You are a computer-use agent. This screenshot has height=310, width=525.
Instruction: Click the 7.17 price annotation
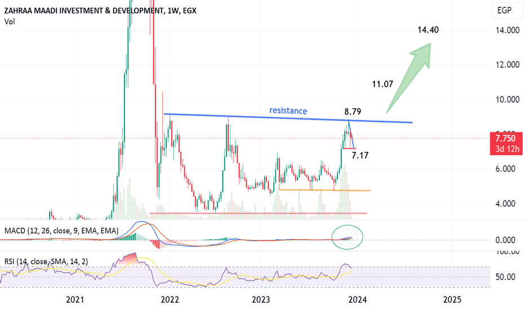[x=360, y=155]
